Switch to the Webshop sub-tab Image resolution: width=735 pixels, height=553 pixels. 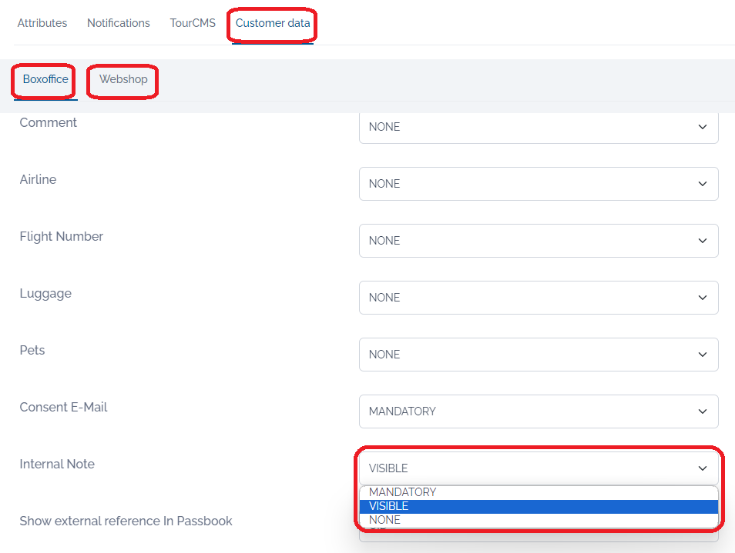(123, 79)
